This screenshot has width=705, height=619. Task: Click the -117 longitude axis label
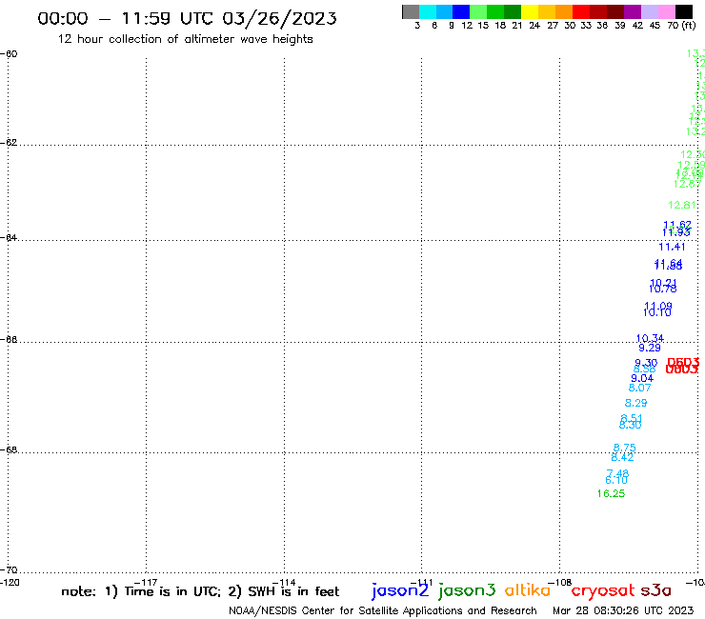[x=145, y=583]
